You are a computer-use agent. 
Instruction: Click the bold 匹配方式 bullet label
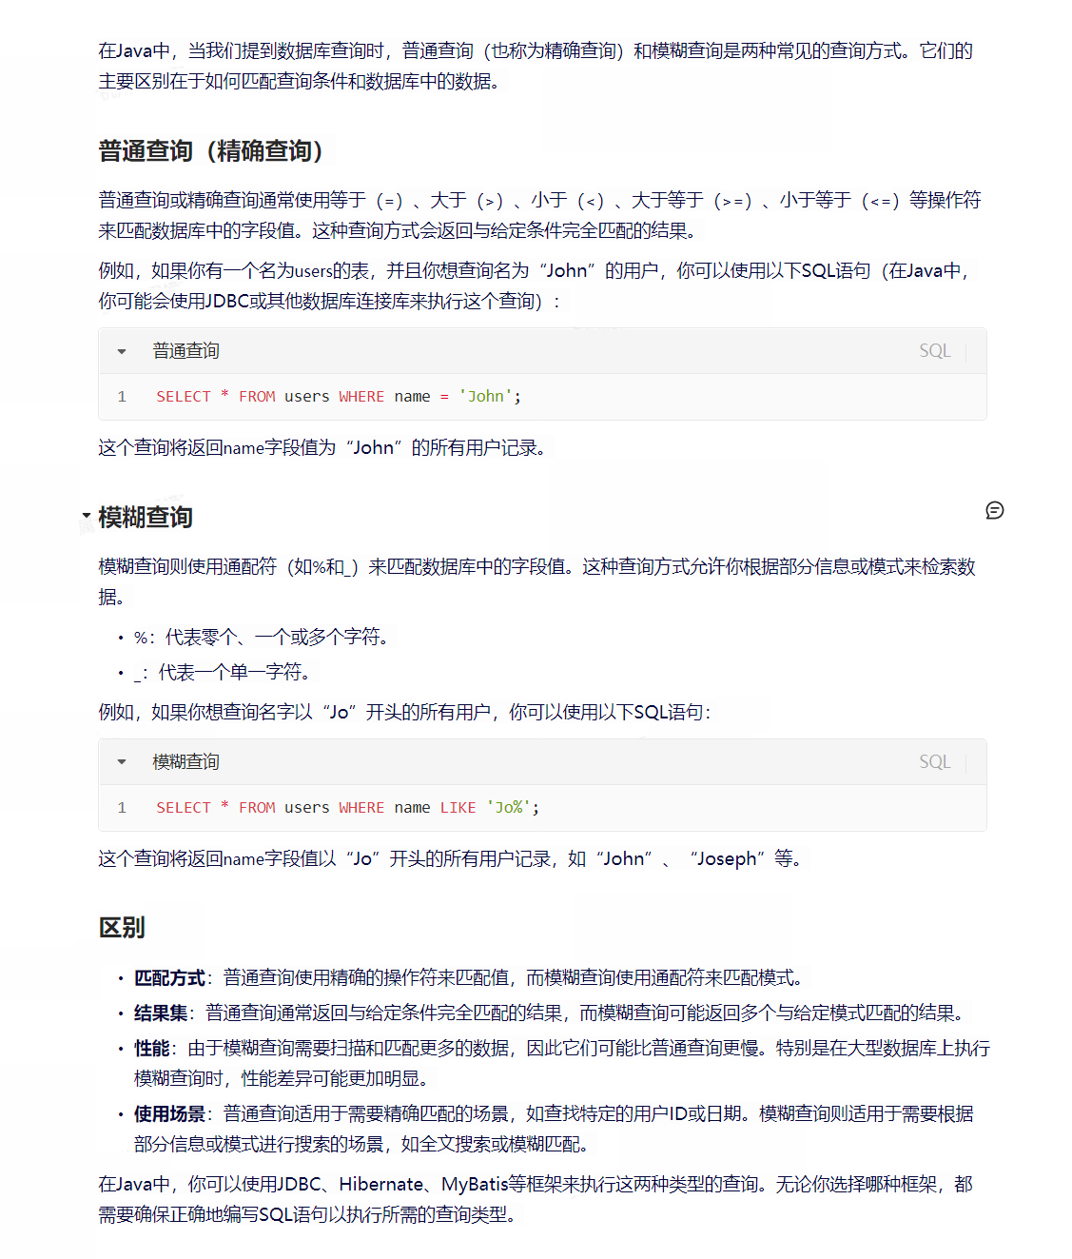(169, 978)
